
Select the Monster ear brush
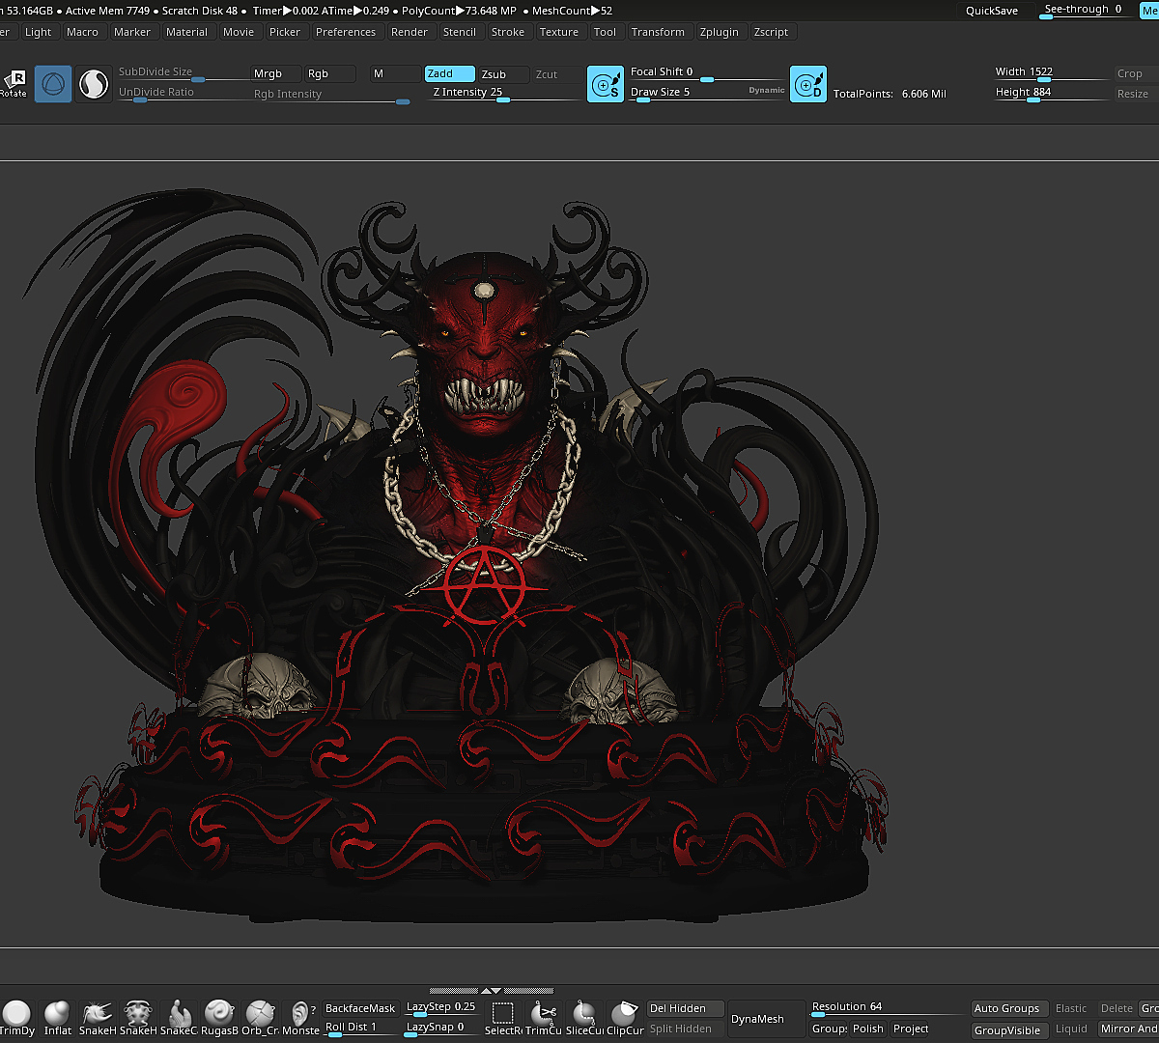point(300,1019)
